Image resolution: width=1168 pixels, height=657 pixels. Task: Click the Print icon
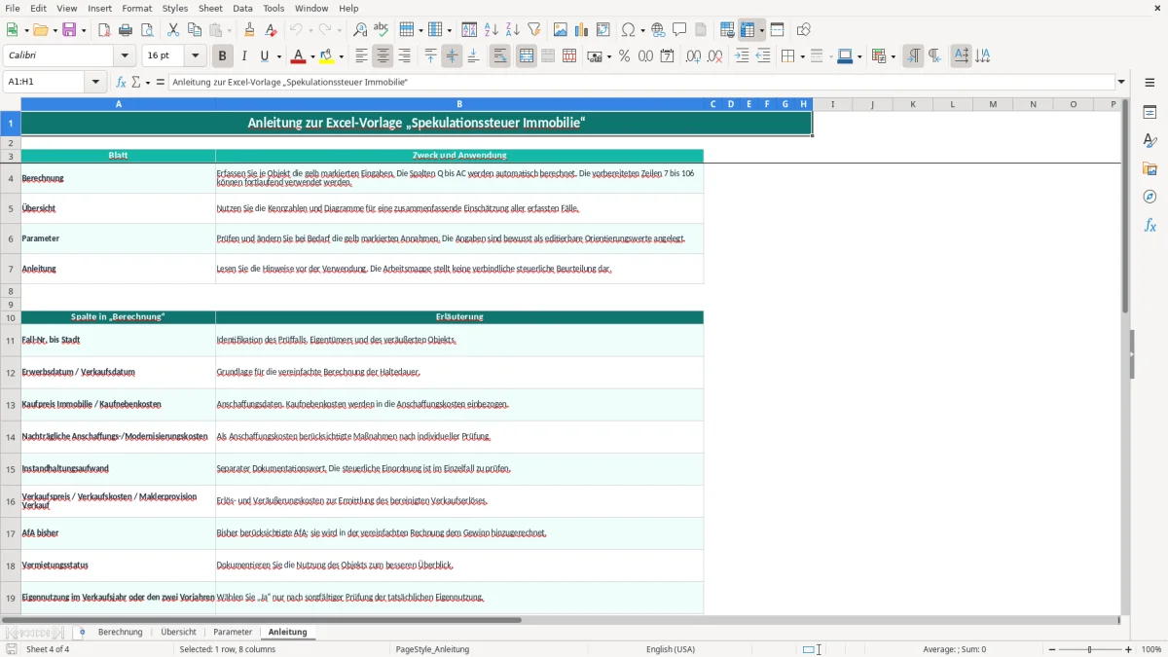126,30
